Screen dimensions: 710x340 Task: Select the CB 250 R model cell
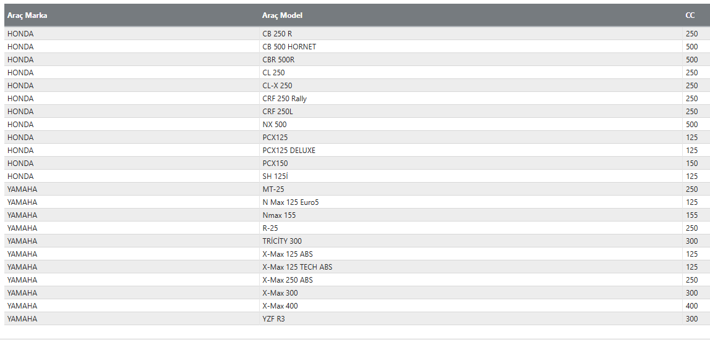tap(277, 34)
